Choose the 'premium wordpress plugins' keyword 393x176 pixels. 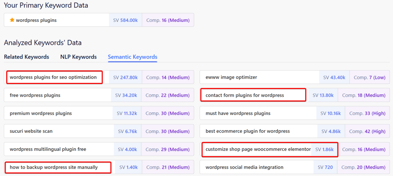(x=41, y=113)
